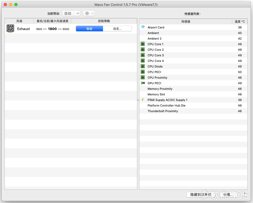Click the CPU Core 2 chip icon
This screenshot has width=253, height=203.
pyautogui.click(x=143, y=49)
